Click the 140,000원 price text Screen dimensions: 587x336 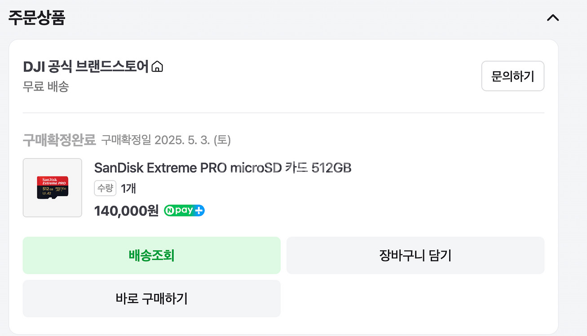[126, 210]
